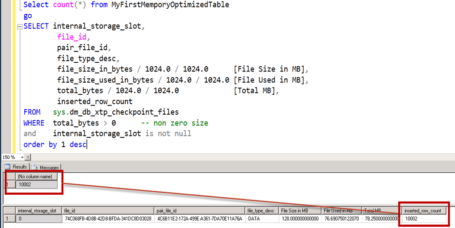Place cursor after 'order by 1 desc'
The height and width of the screenshot is (228, 455).
coord(87,145)
